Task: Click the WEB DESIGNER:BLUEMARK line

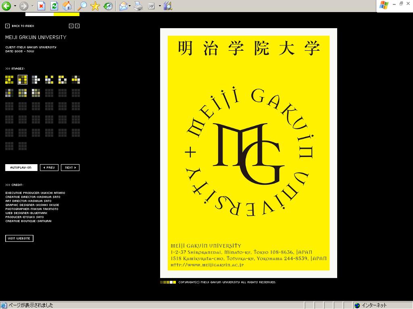Action: coord(26,213)
